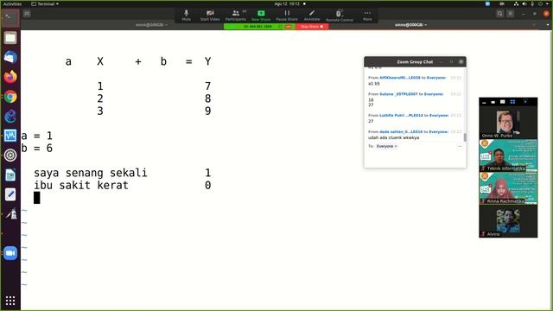
Task: Select the first terminal tab
Action: point(152,25)
